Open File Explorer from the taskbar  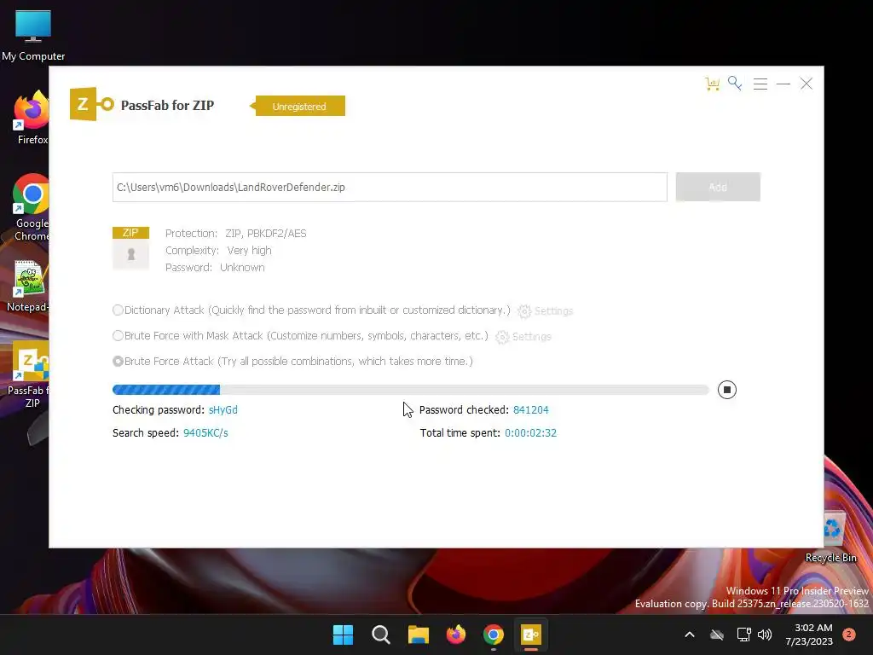click(x=418, y=635)
